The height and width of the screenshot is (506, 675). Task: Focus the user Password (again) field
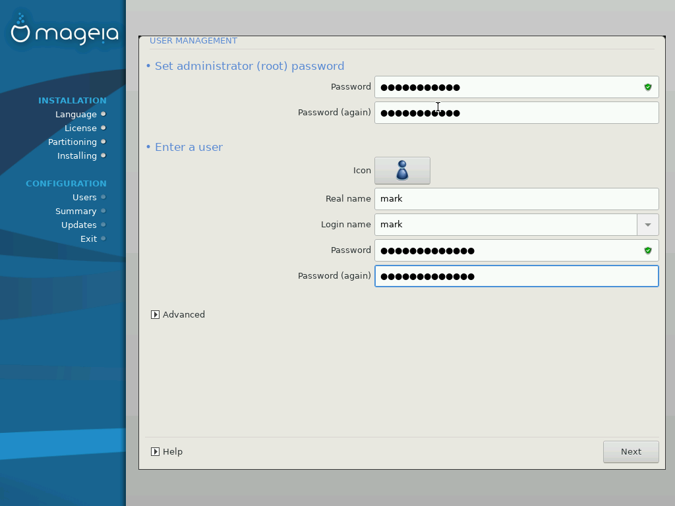[x=516, y=276]
